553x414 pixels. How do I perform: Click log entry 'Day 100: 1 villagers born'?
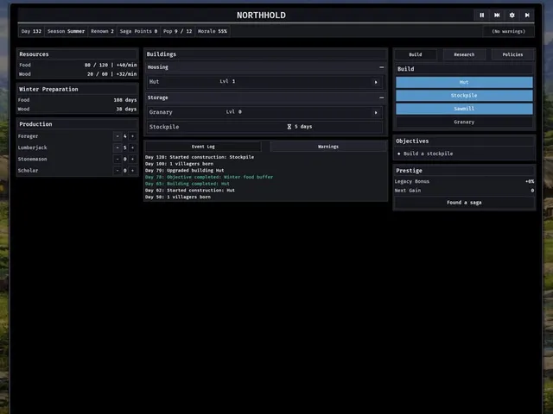(x=179, y=164)
